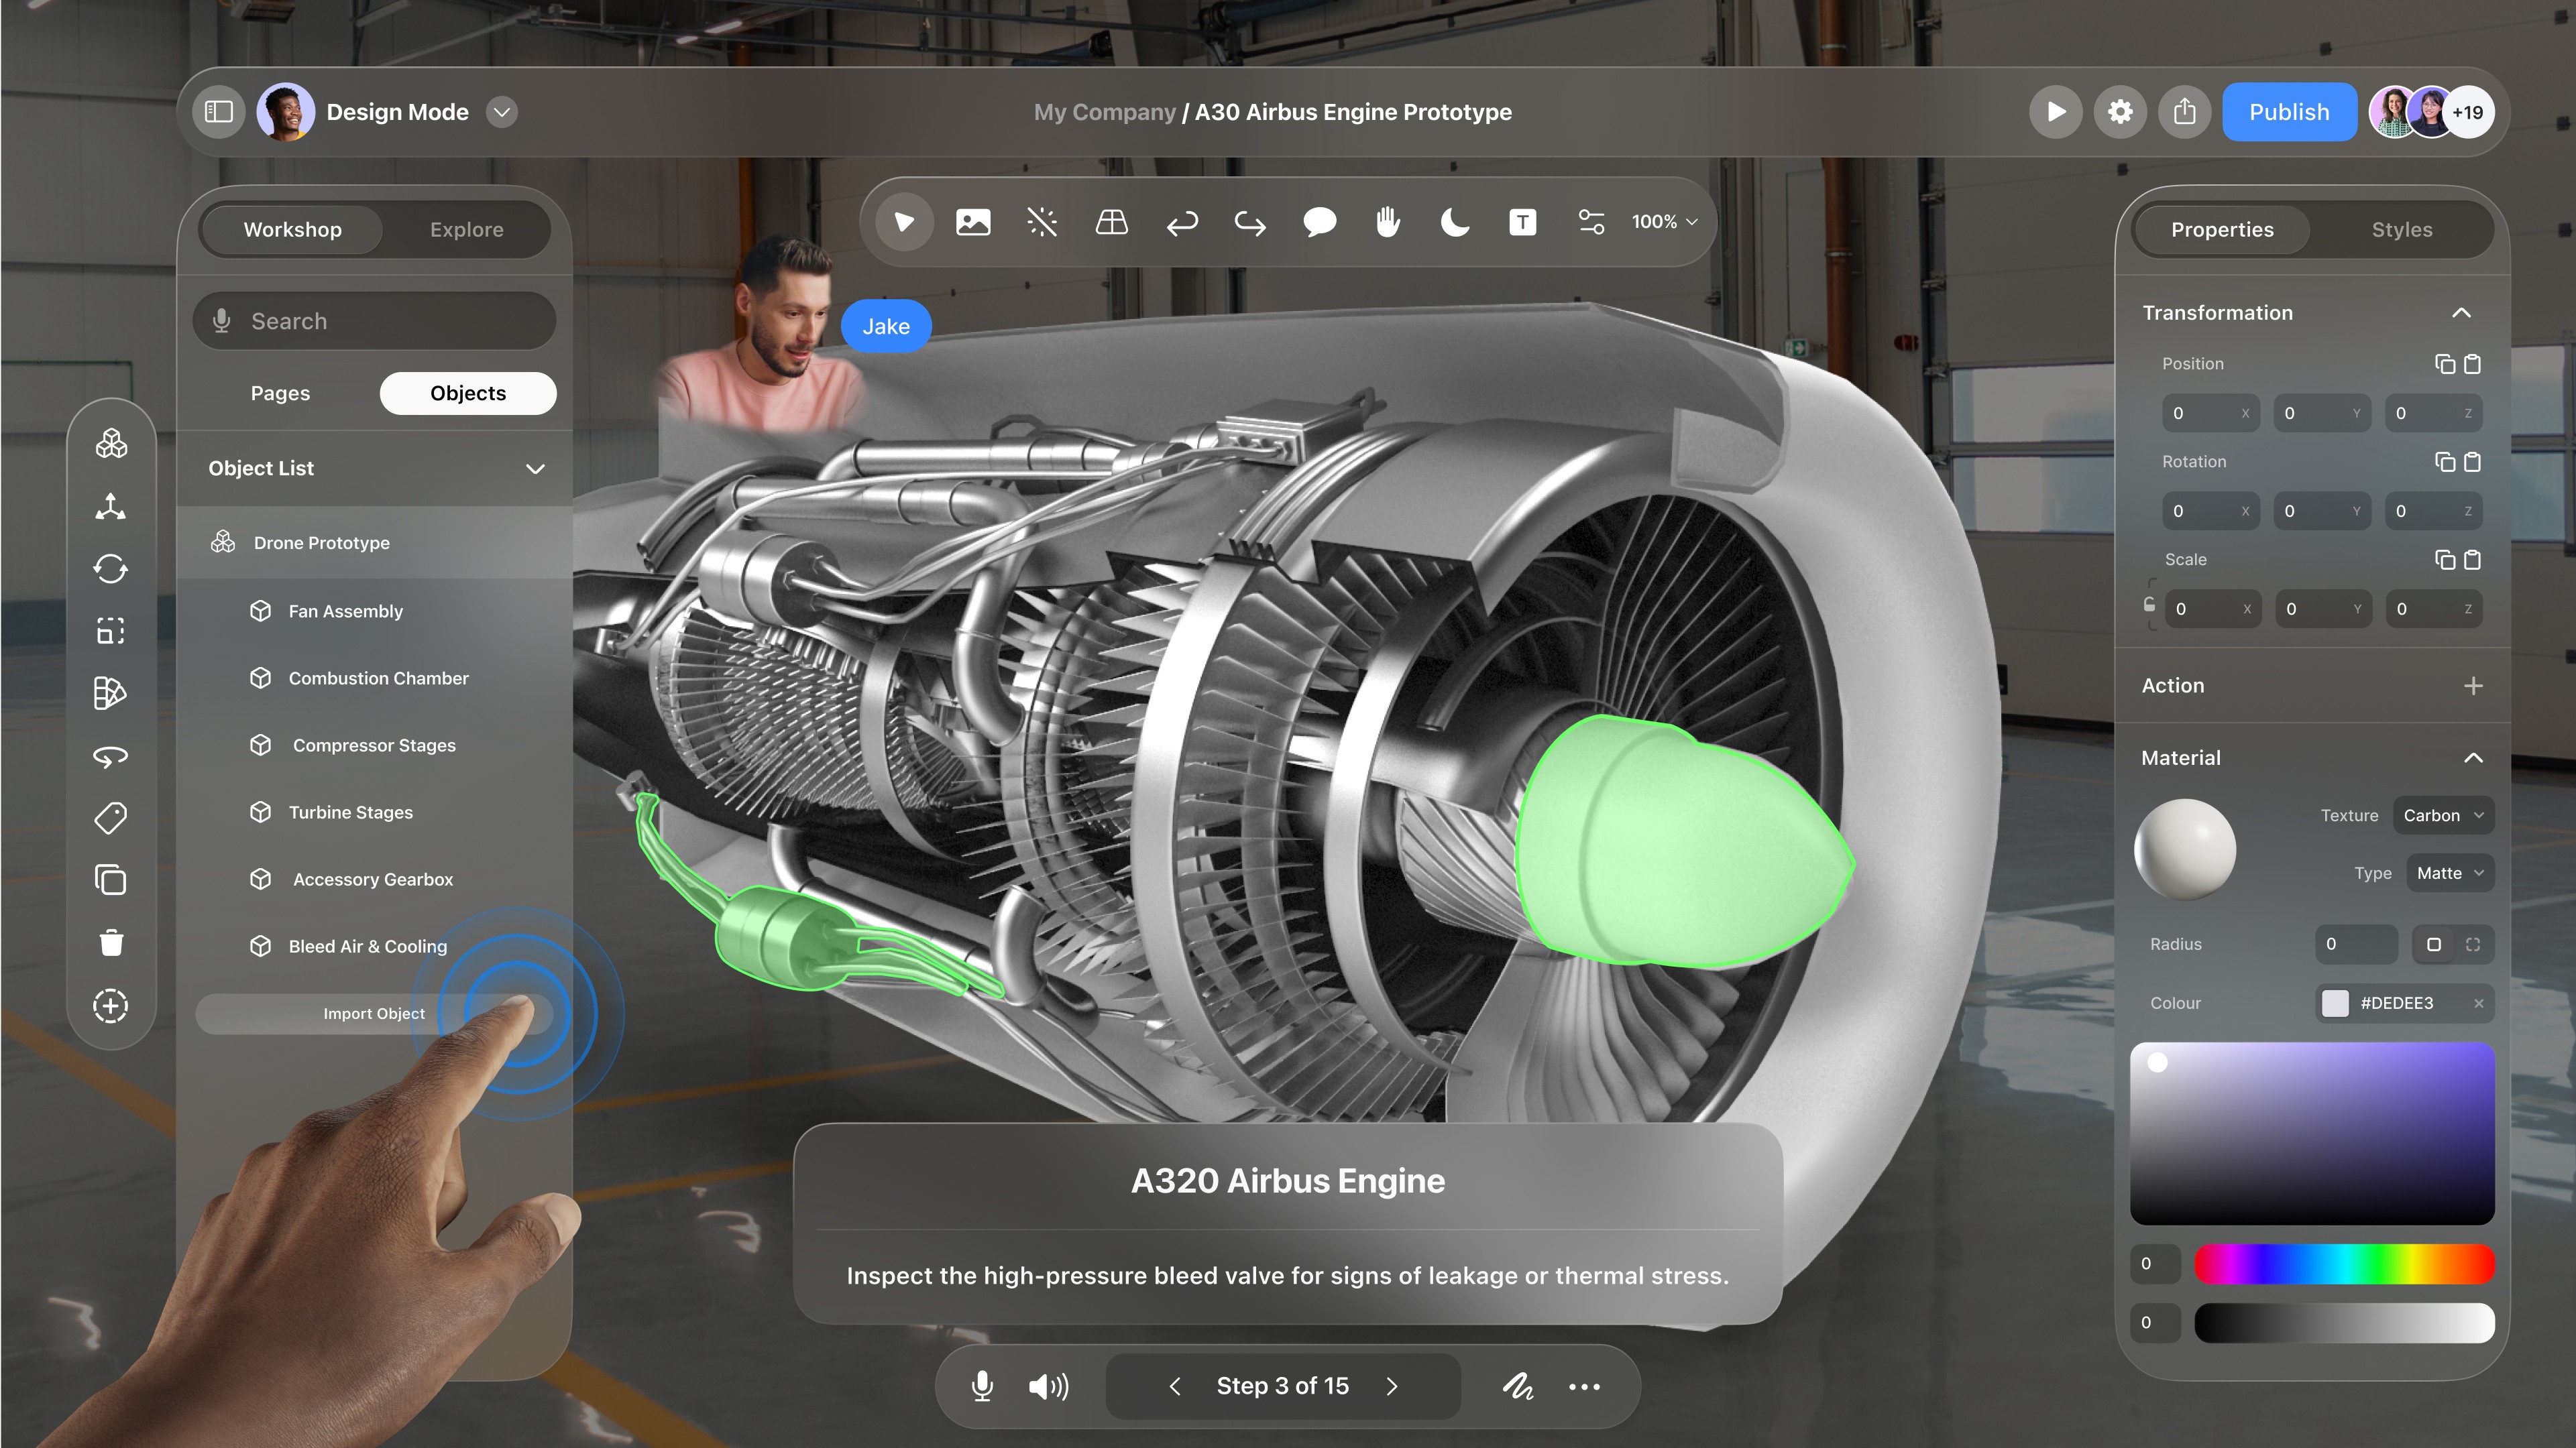2576x1448 pixels.
Task: Click the share export icon
Action: coord(2184,112)
